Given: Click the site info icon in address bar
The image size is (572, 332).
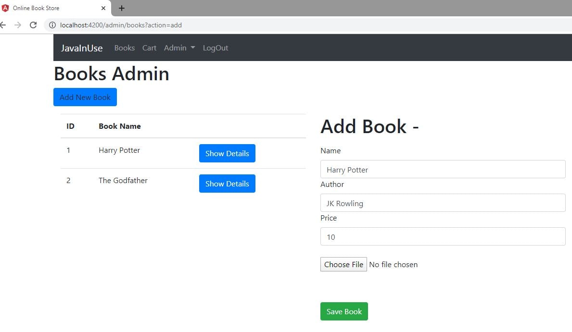Looking at the screenshot, I should click(52, 25).
